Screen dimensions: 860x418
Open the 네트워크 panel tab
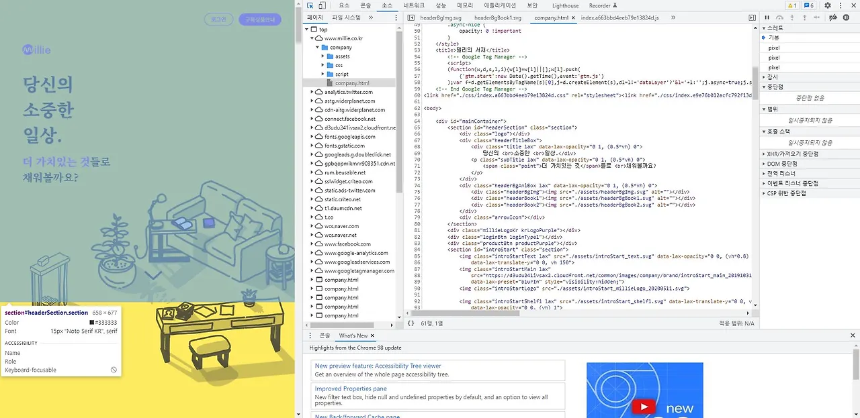[414, 5]
